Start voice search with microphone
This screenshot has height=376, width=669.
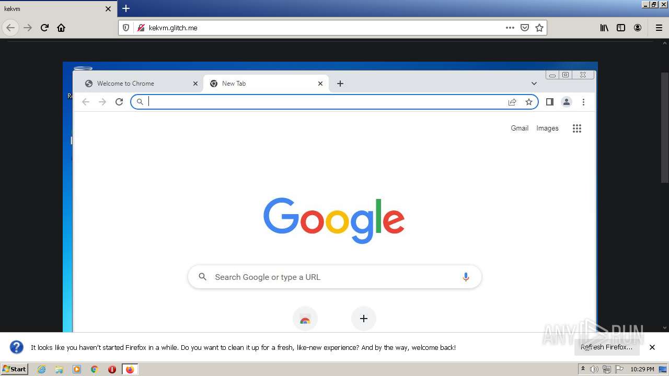tap(466, 277)
